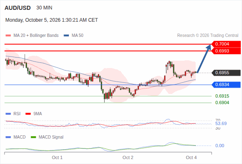Screen dimensions: 242x164
Task: Click the MA 20 + Bollinger Bands legend label
Action: point(36,36)
